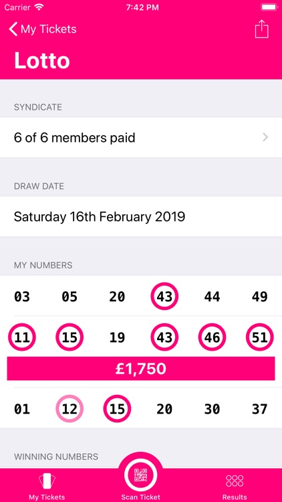Go back to My Tickets
Viewport: 282px width, 502px height.
(43, 29)
